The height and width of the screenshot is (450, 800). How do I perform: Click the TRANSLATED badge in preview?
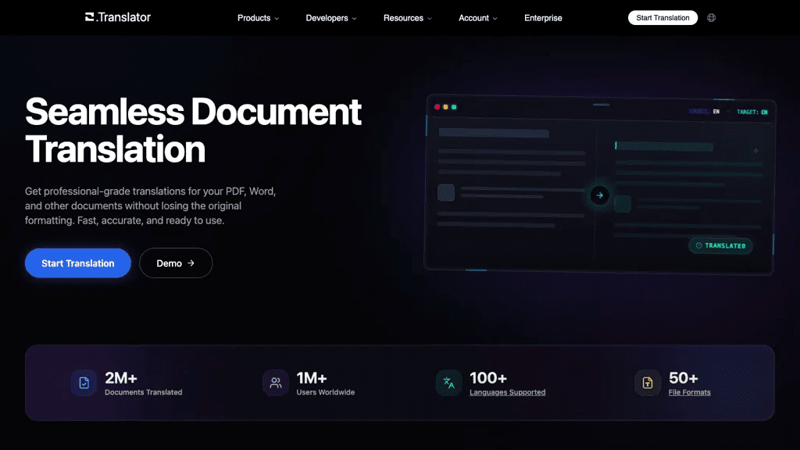coord(720,245)
